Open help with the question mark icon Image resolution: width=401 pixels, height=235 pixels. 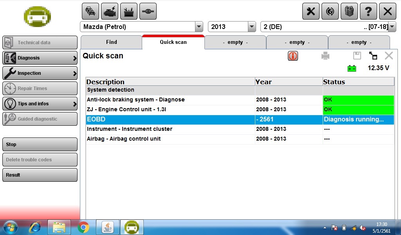[368, 11]
